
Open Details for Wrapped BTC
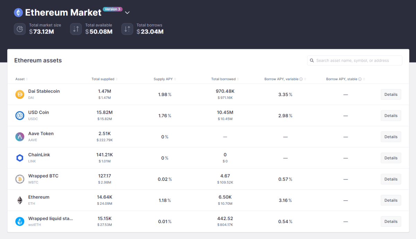pos(391,179)
